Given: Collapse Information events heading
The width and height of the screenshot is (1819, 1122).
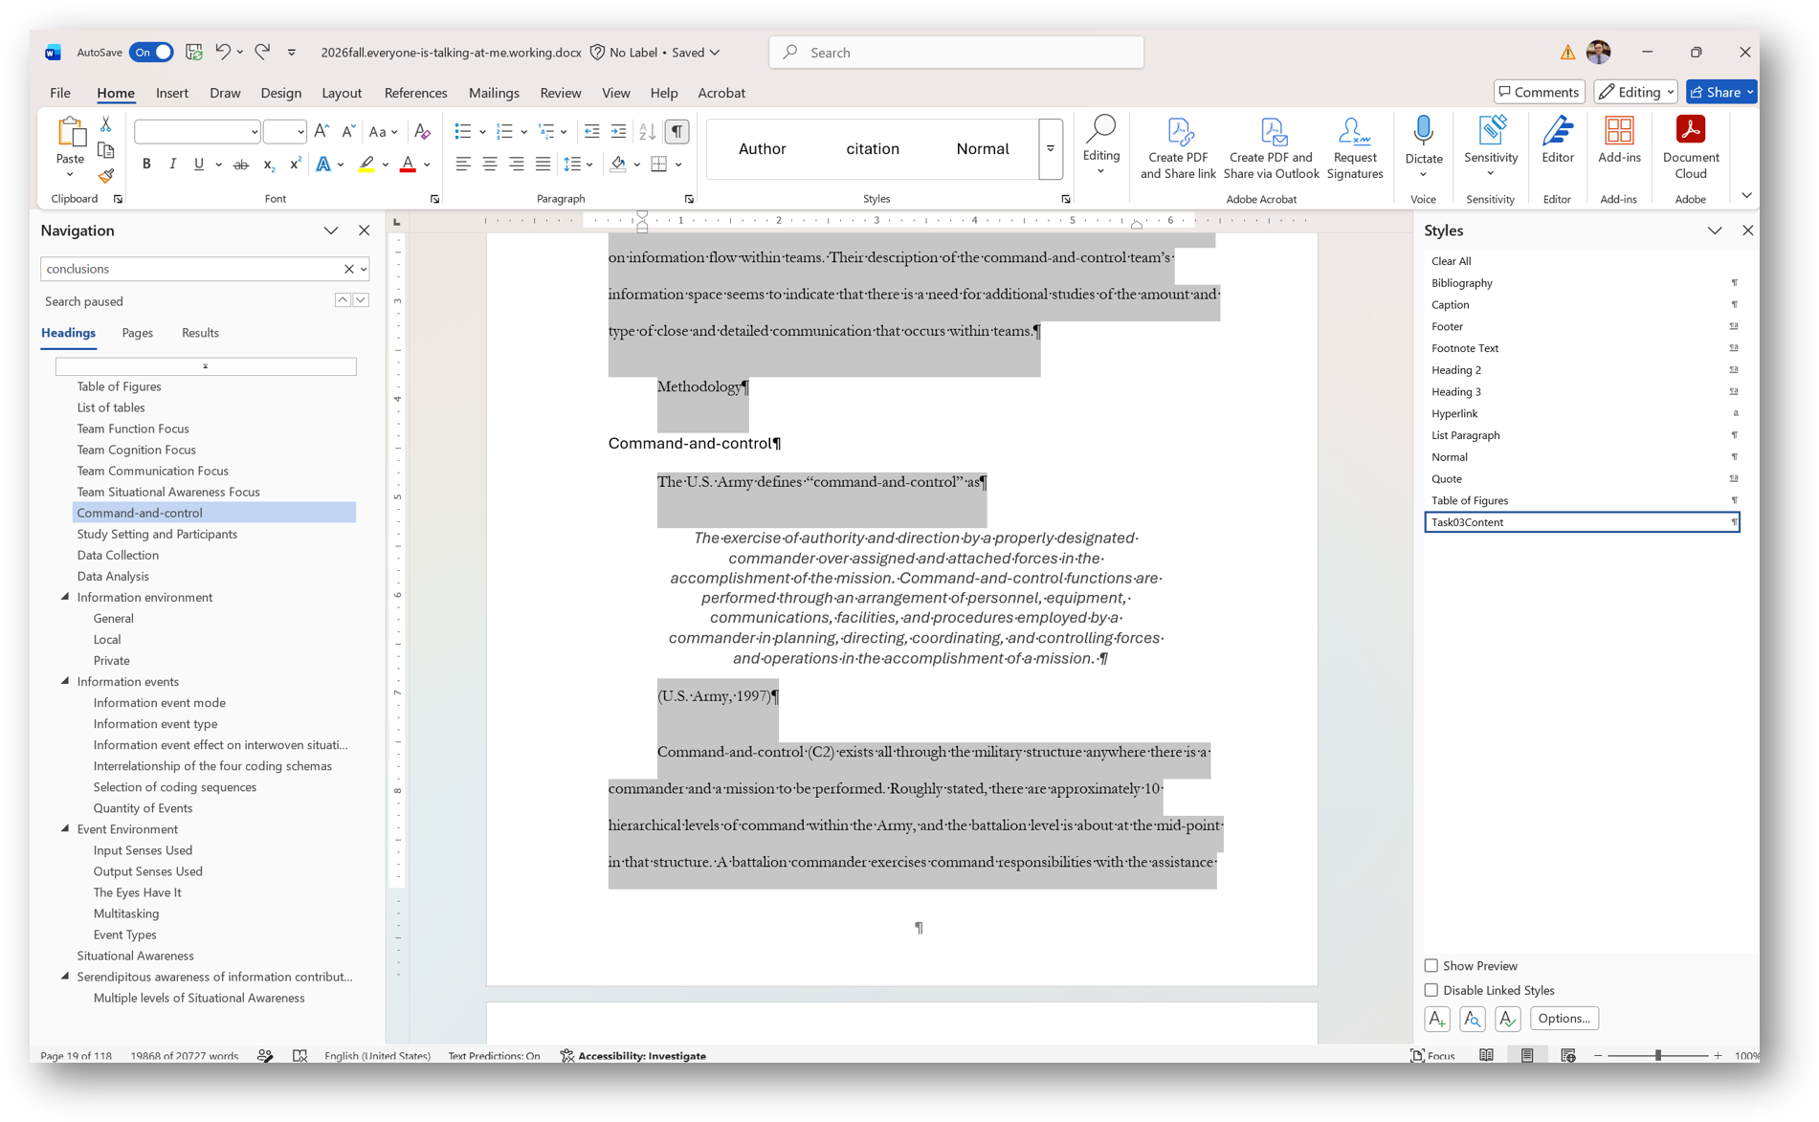Looking at the screenshot, I should (65, 681).
